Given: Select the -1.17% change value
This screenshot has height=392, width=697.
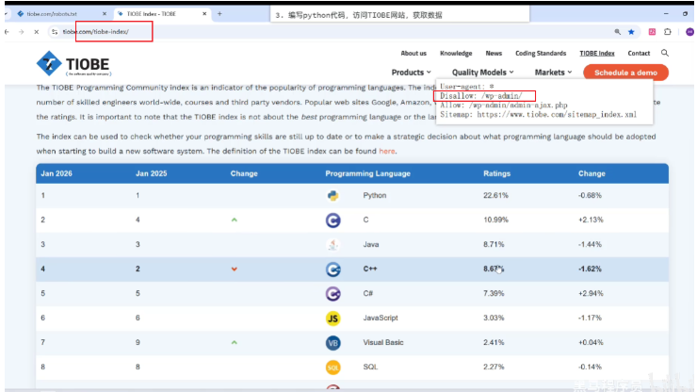Looking at the screenshot, I should pyautogui.click(x=590, y=318).
